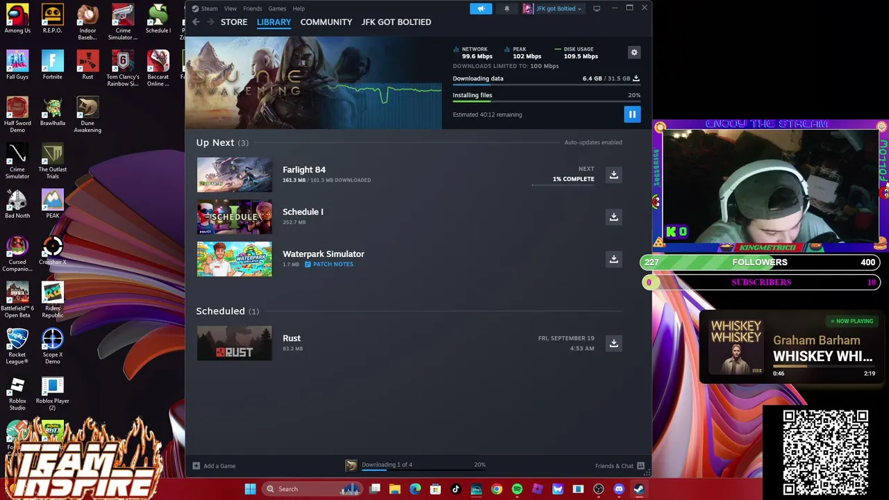Click the Dune Awakening download banner

click(x=313, y=83)
